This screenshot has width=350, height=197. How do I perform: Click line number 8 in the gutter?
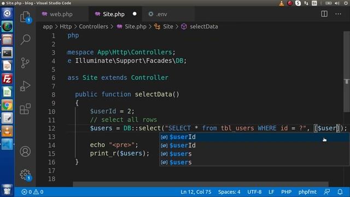(54, 95)
